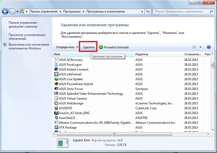Click the horizontal scrollbar thumb
Image resolution: width=217 pixels, height=153 pixels.
coord(114,134)
